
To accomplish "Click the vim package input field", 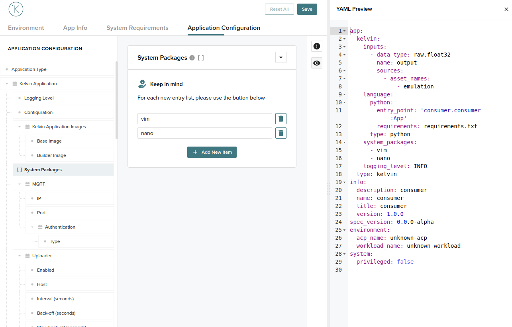I will coord(205,119).
